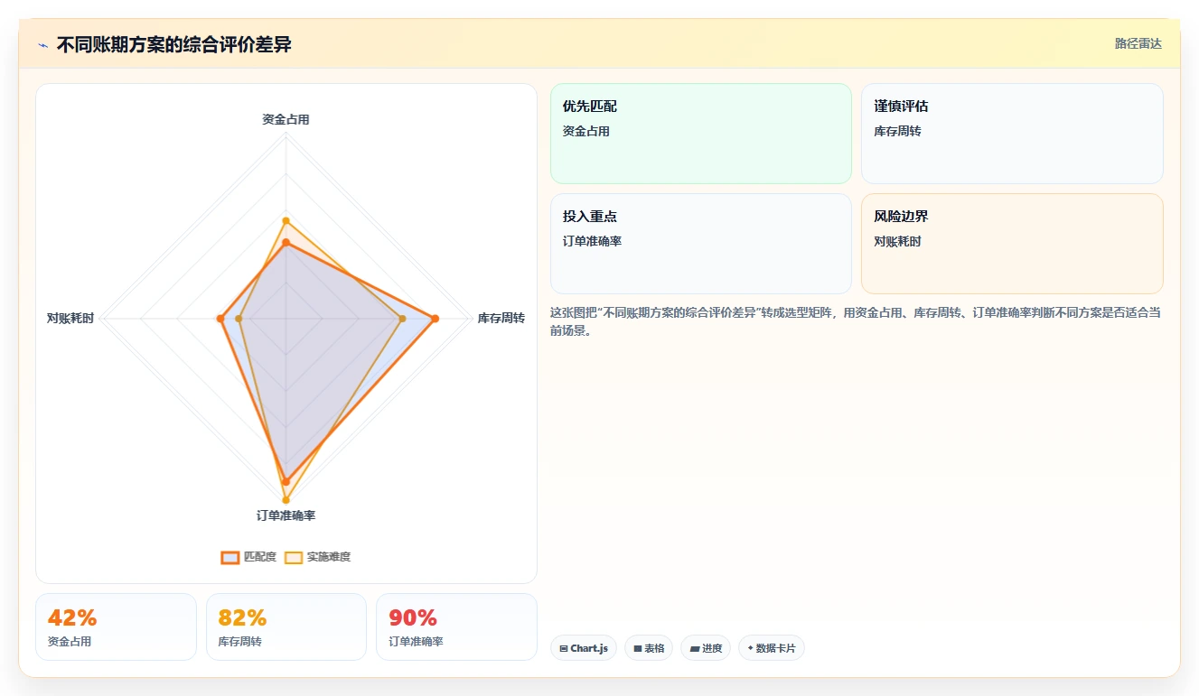Click the 90% 订单准确率 stat card
Image resolution: width=1199 pixels, height=696 pixels.
[x=456, y=626]
